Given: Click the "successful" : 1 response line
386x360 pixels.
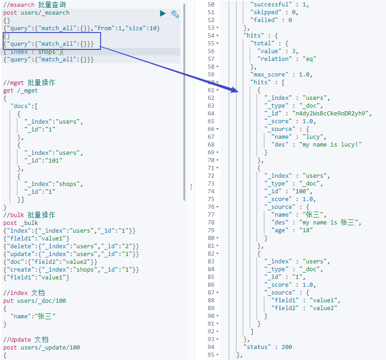Looking at the screenshot, I should (279, 5).
